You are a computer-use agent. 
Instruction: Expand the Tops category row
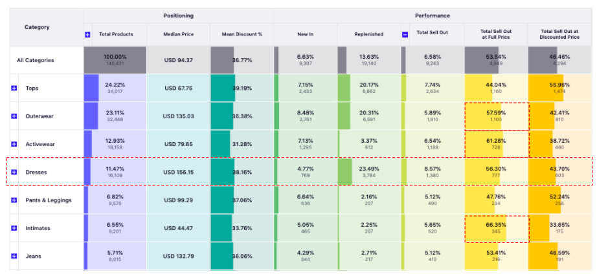(x=14, y=88)
